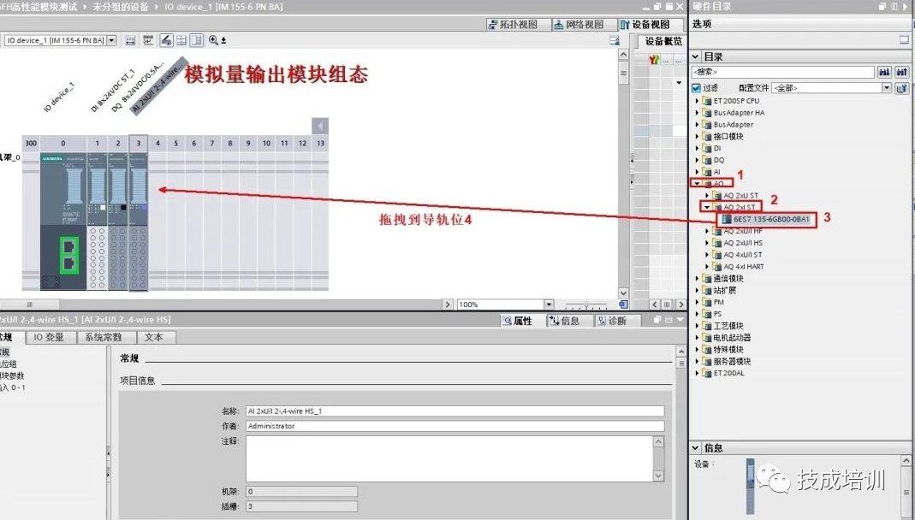Screen dimensions: 915x520
Task: Open the 100% zoom level dropdown
Action: 549,304
